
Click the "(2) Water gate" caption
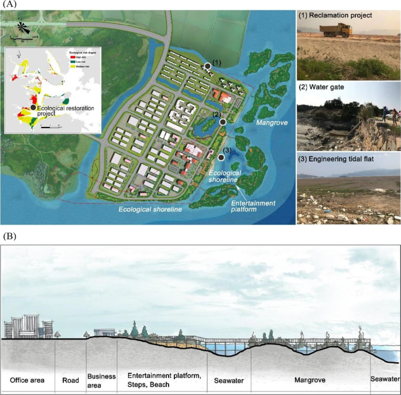[x=321, y=87]
